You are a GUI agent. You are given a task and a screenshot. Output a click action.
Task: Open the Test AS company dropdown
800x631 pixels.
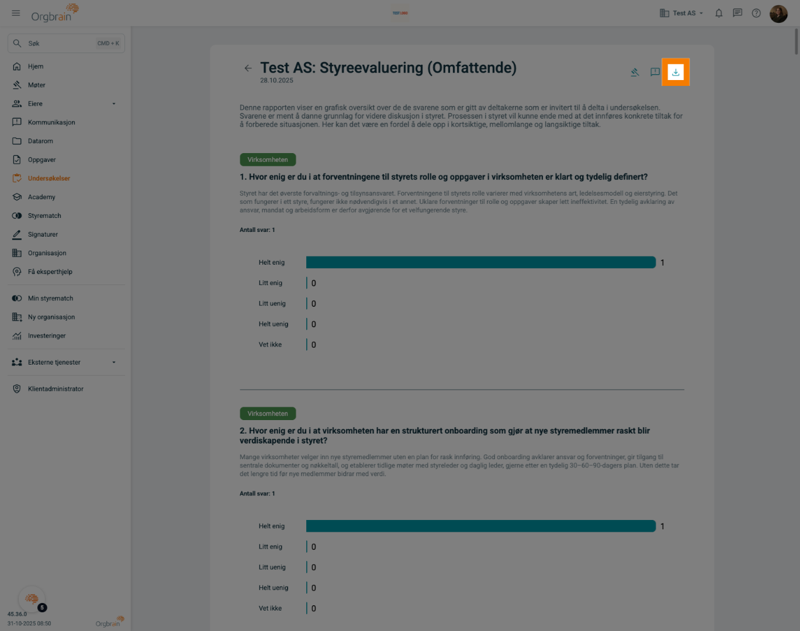click(681, 13)
